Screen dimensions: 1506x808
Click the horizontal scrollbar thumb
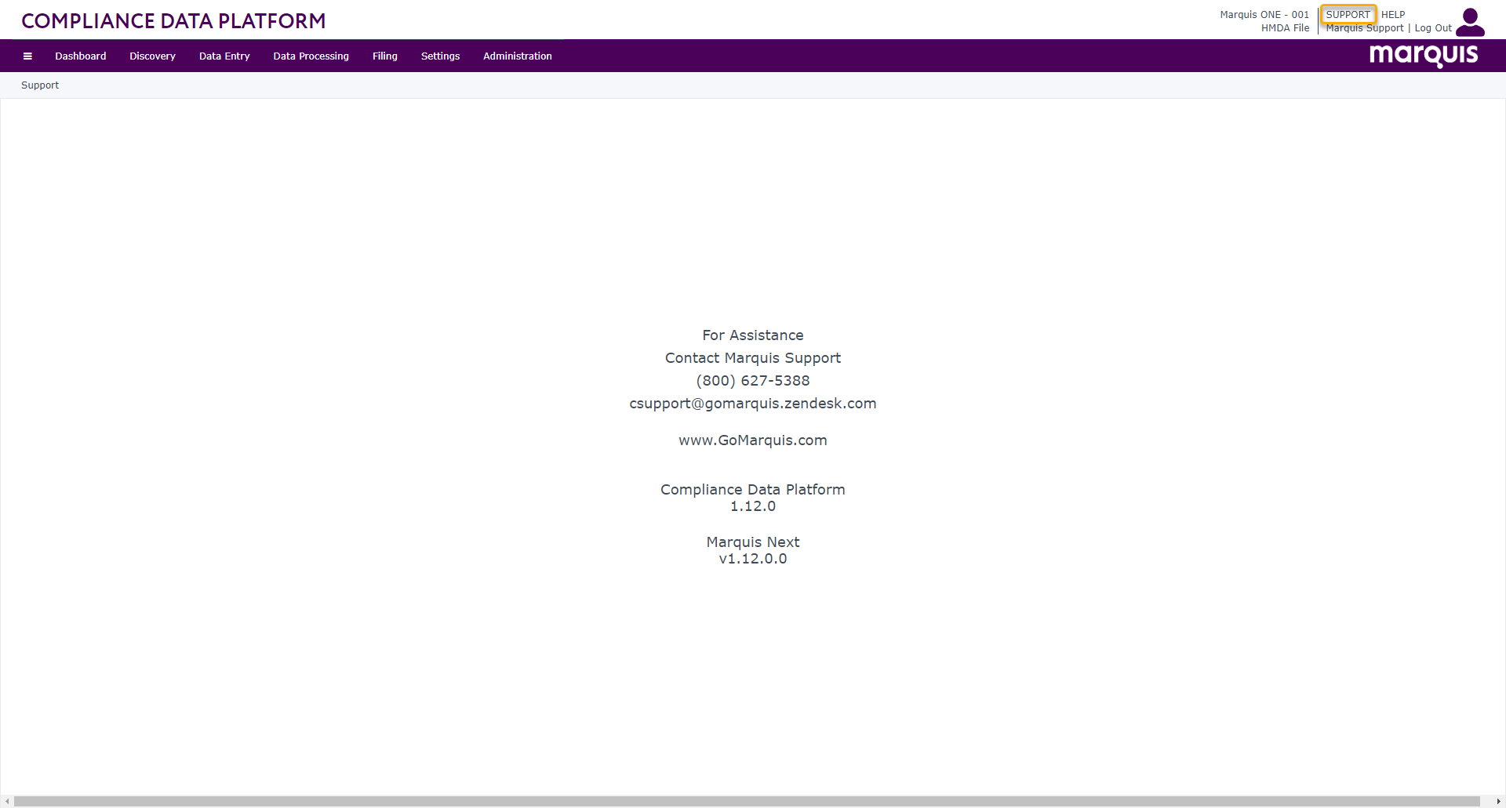tap(747, 801)
